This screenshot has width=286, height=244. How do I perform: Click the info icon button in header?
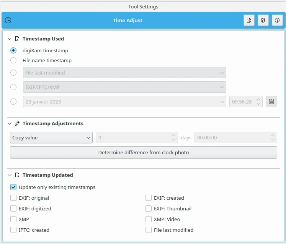[x=277, y=21]
